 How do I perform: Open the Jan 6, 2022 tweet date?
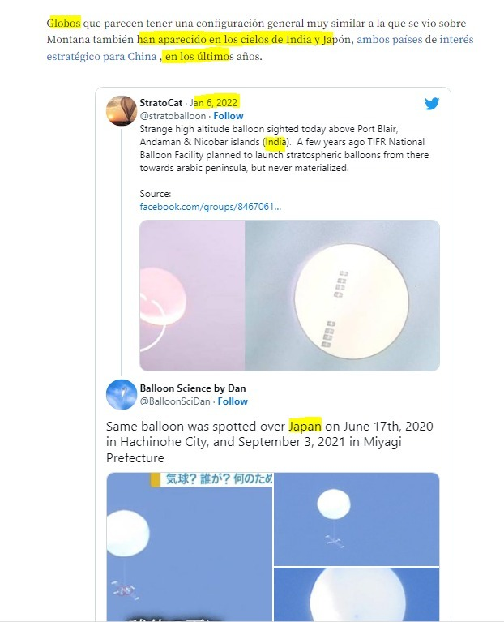pyautogui.click(x=214, y=103)
